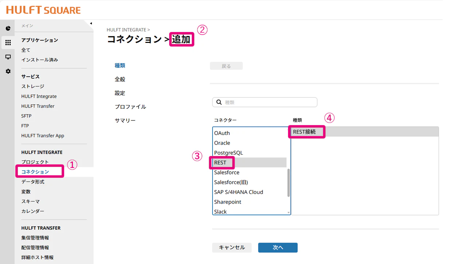The height and width of the screenshot is (264, 455).
Task: Click search magnifier icon in type field
Action: pos(219,102)
